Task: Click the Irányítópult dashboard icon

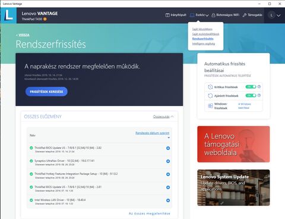Action: (167, 15)
